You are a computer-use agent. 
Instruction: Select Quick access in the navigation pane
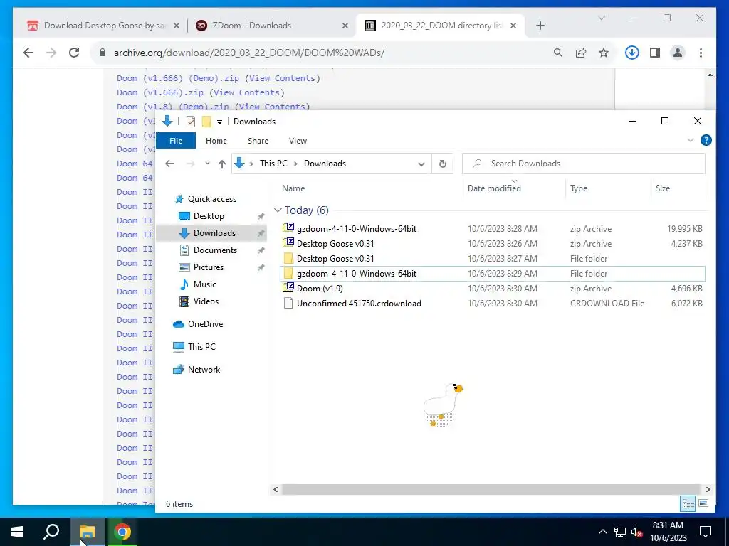212,199
